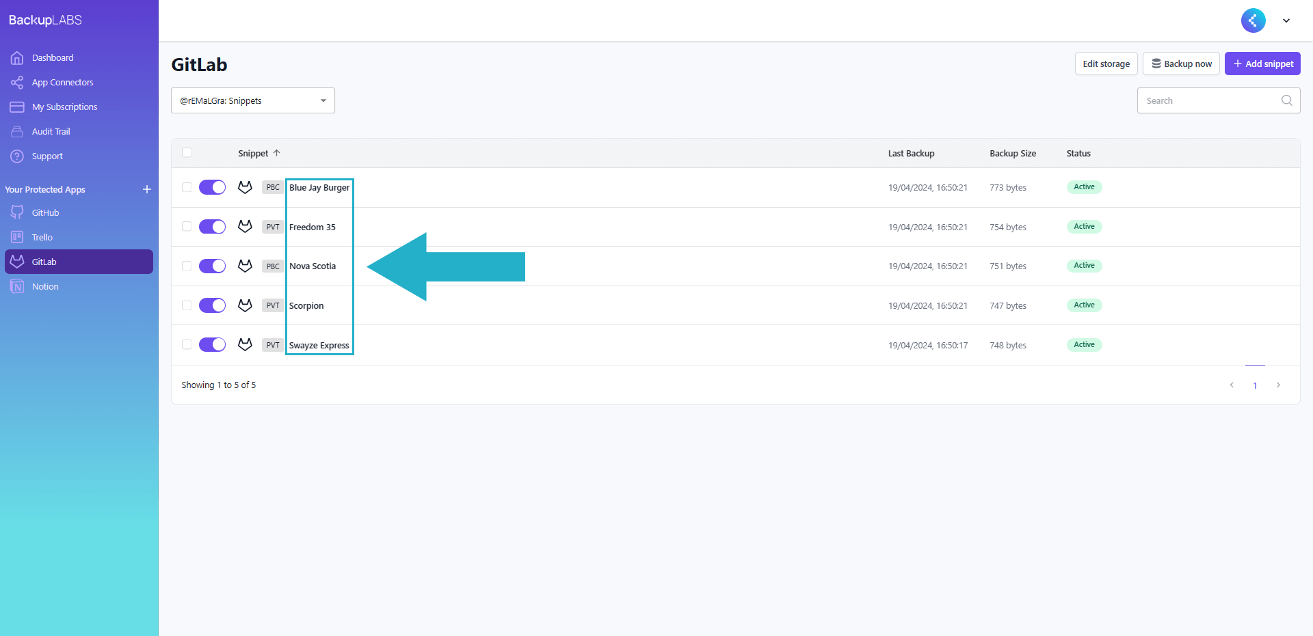Click GitLab icon in Blue Jay Burger row
Image resolution: width=1313 pixels, height=636 pixels.
[245, 187]
